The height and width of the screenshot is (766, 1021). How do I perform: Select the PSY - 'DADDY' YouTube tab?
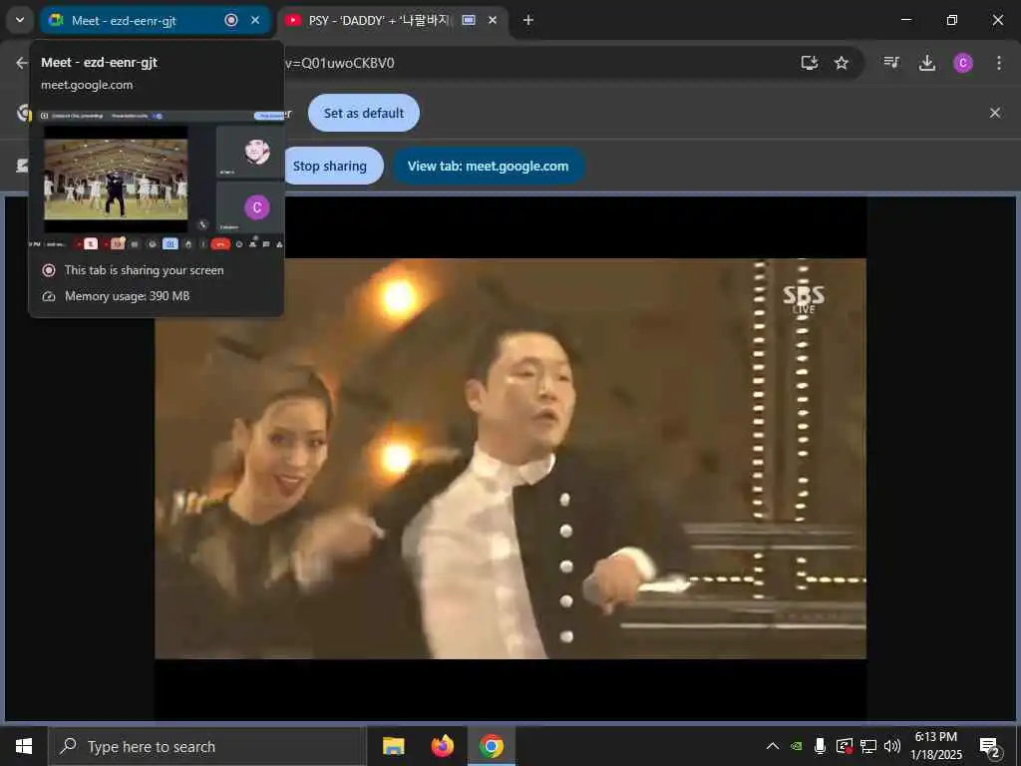[x=393, y=20]
